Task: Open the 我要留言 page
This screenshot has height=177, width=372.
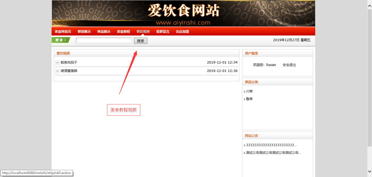Action: coord(163,32)
